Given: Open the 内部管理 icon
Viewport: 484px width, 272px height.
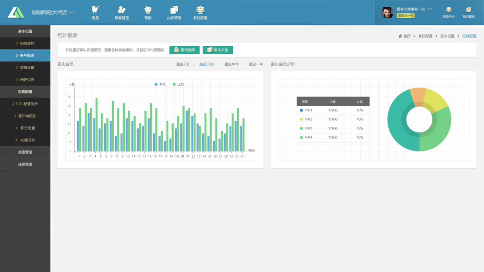Looking at the screenshot, I should tap(174, 10).
